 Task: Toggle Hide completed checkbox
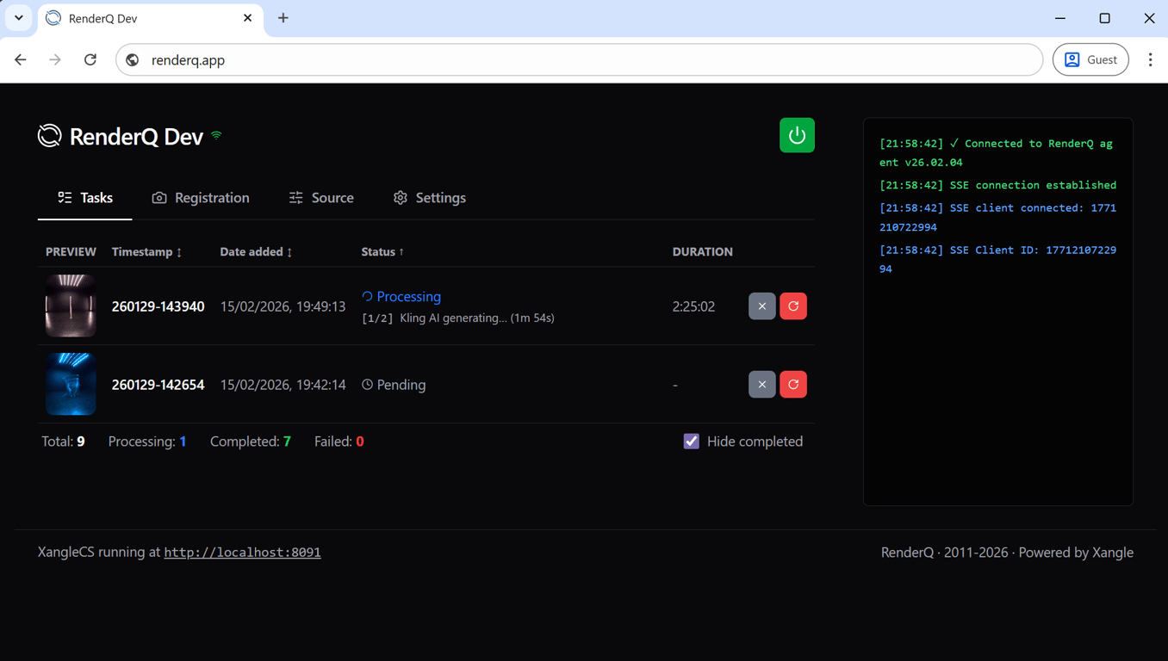(x=692, y=442)
